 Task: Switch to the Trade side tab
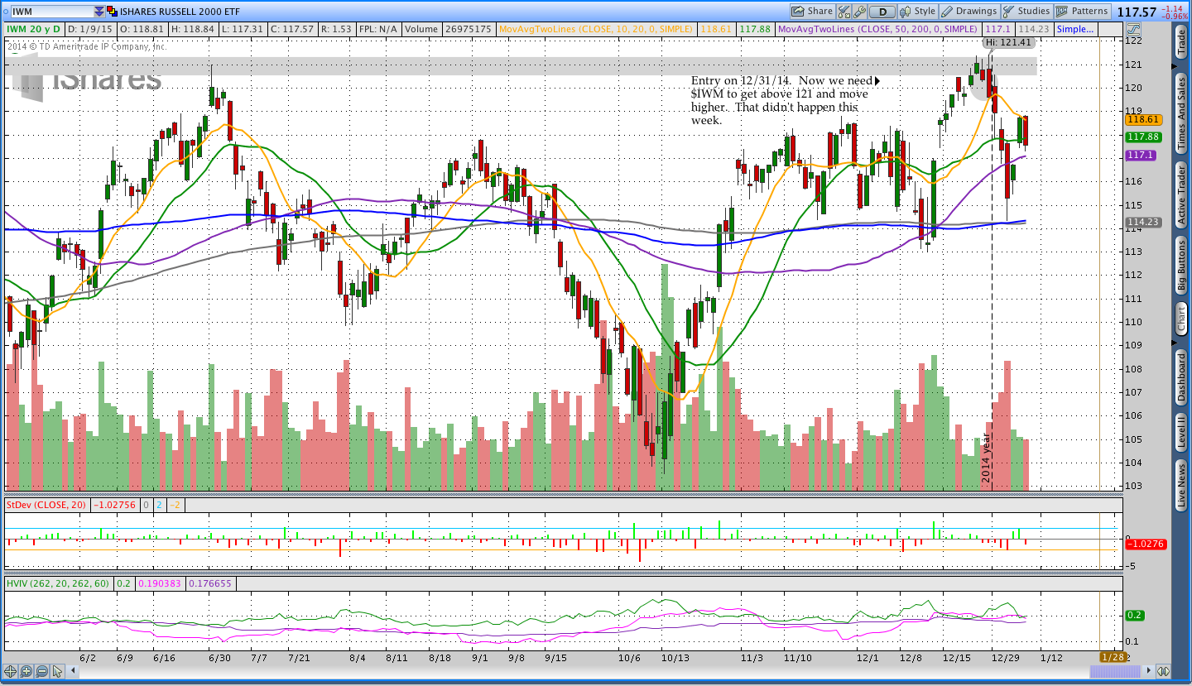pyautogui.click(x=1181, y=42)
